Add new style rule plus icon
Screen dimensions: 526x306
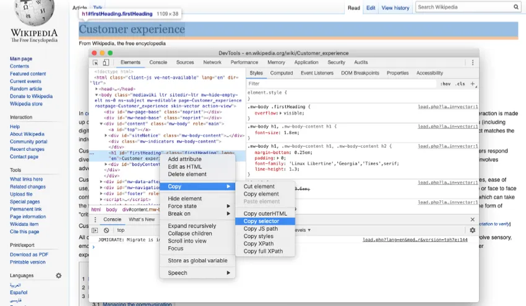tap(473, 83)
